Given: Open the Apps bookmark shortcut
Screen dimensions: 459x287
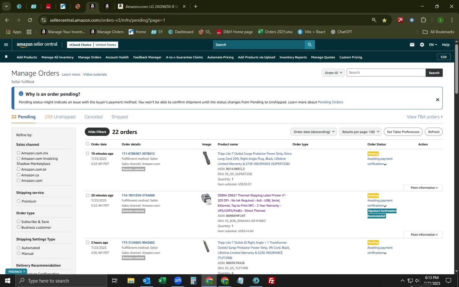Looking at the screenshot, I should (13, 32).
